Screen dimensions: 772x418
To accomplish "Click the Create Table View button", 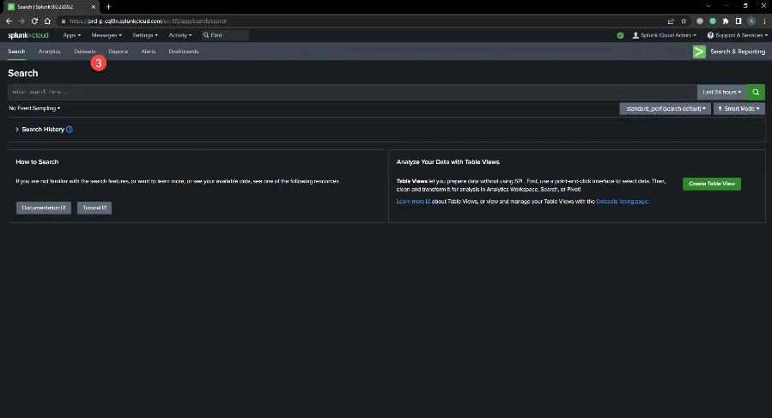I will pos(711,184).
